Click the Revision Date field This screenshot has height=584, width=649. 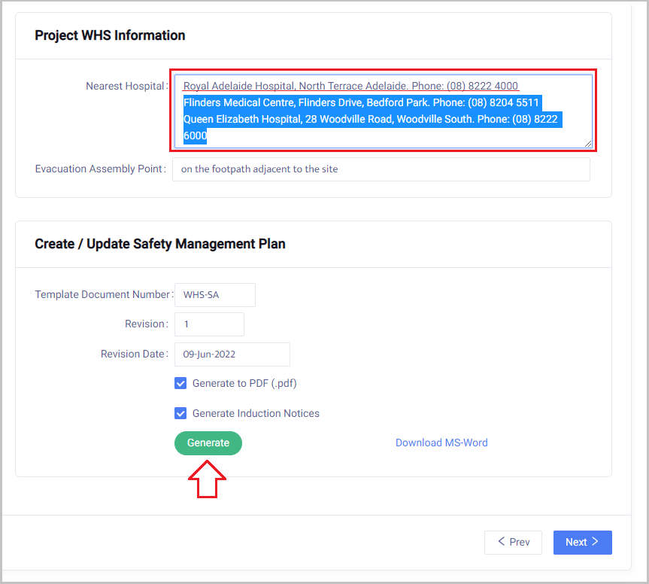(x=232, y=354)
